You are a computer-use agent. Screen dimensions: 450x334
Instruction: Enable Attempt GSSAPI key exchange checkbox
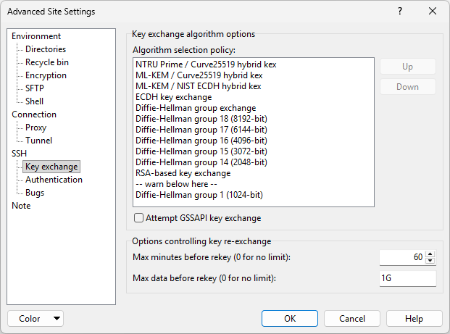tap(139, 218)
